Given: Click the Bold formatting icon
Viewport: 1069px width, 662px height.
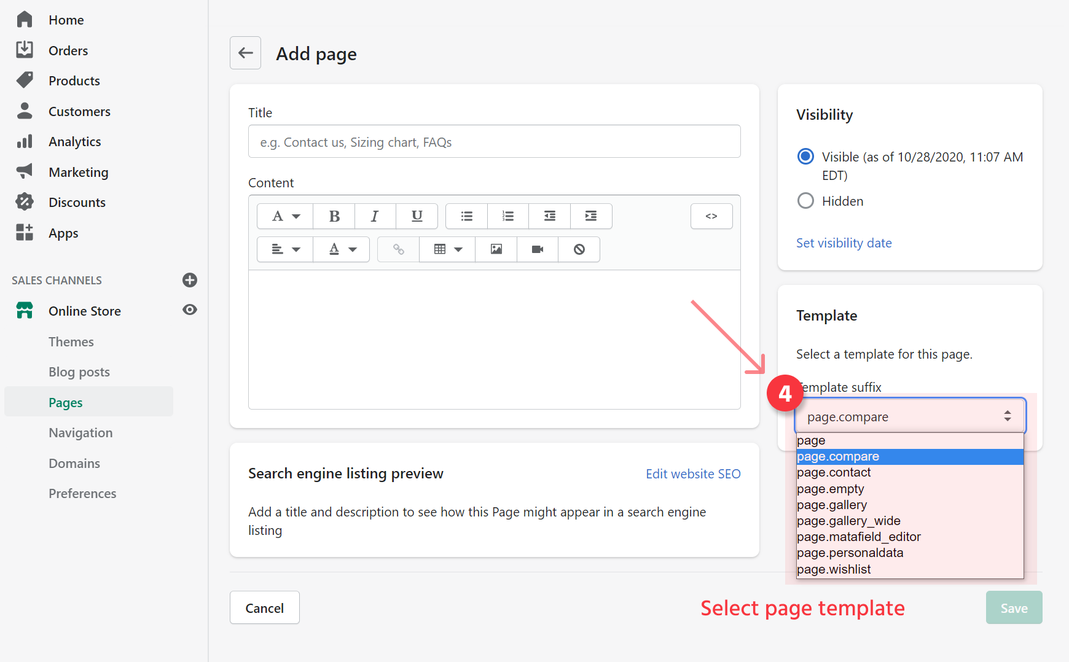Looking at the screenshot, I should [x=334, y=216].
